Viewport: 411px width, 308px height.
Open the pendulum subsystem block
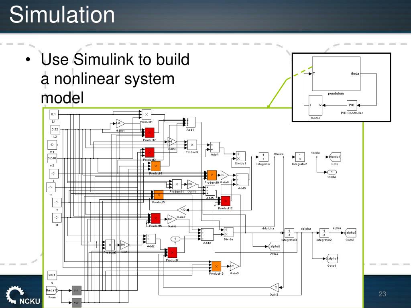coord(336,74)
